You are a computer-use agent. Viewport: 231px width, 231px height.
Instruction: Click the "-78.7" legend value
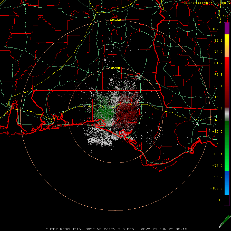coord(217,166)
